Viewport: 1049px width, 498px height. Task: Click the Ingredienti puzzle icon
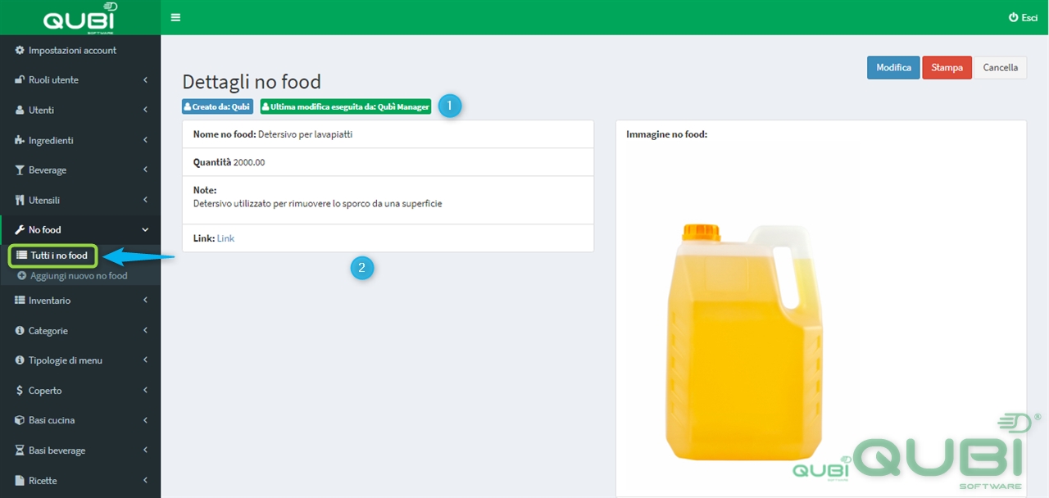click(x=20, y=140)
